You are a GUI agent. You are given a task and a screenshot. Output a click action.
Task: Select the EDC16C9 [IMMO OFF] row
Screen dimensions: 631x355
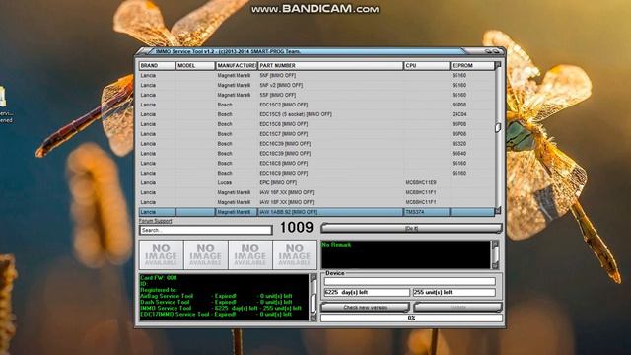pos(316,174)
